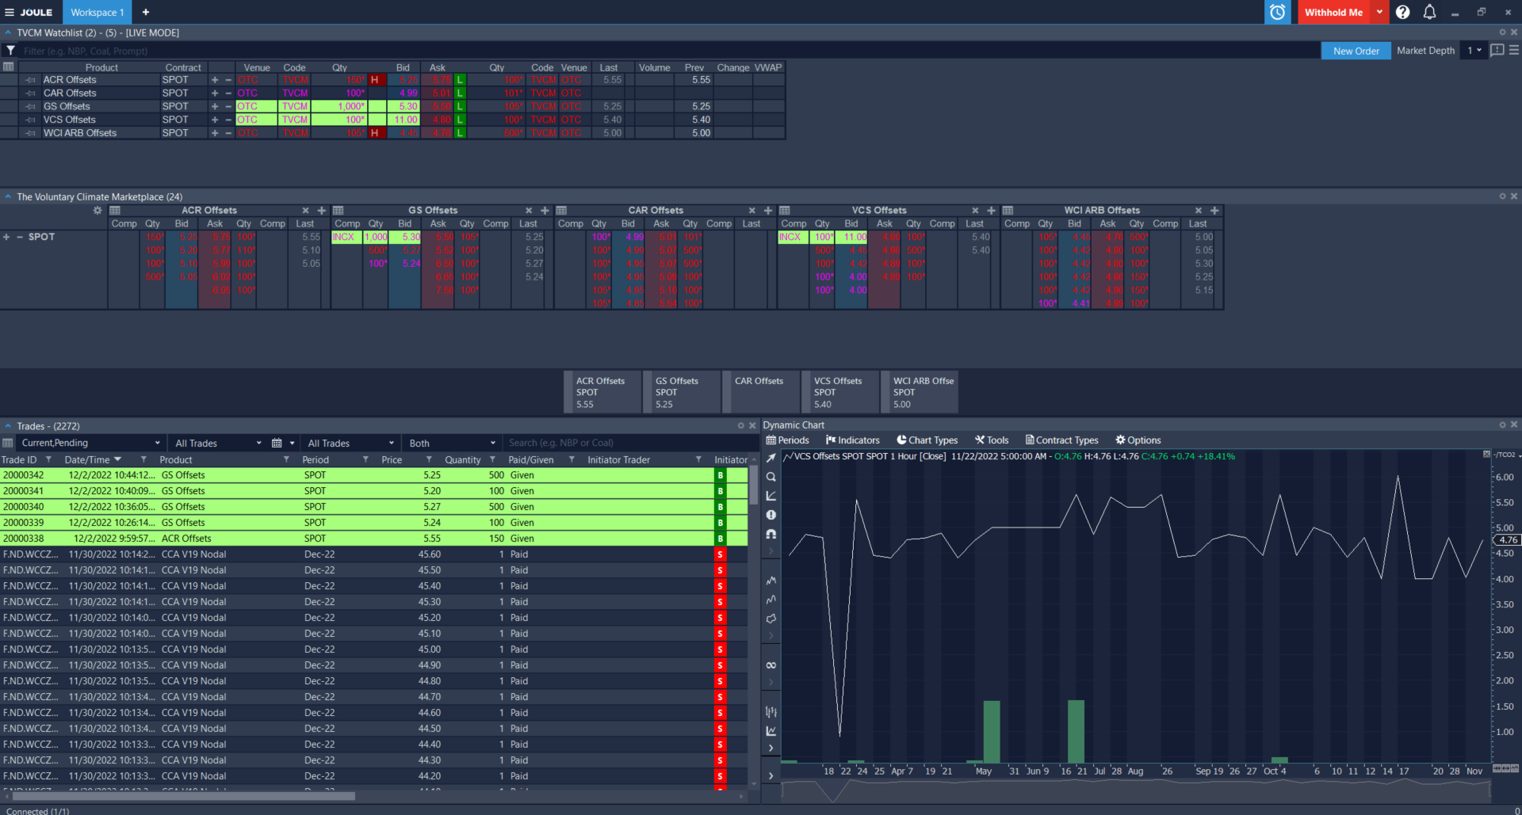Collapse the TVCM Watchlist panel
This screenshot has width=1522, height=815.
point(8,32)
